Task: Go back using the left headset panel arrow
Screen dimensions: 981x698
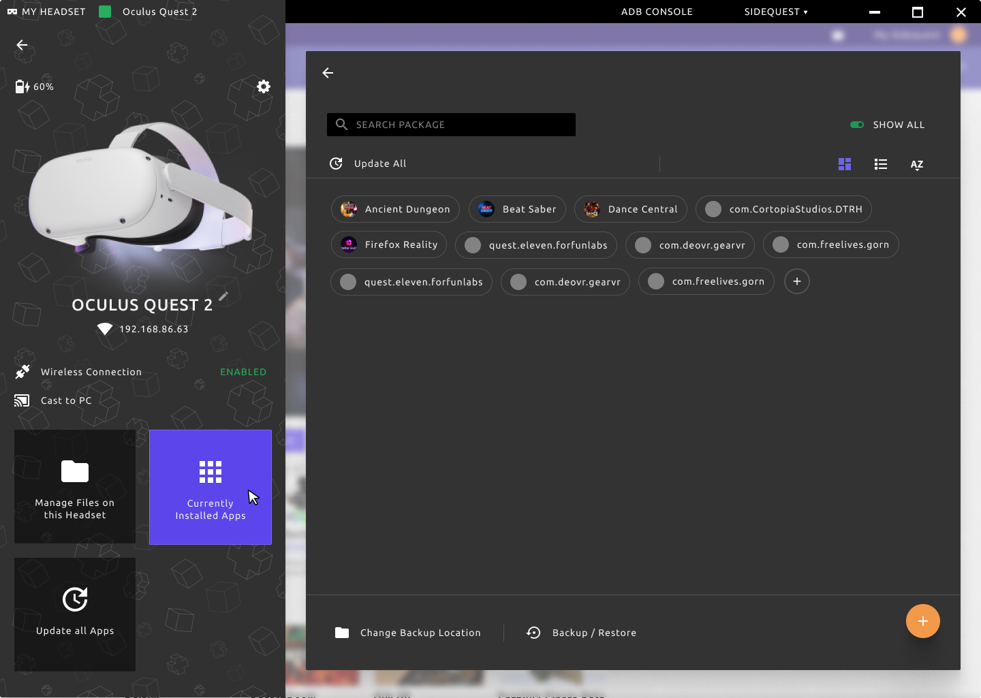Action: click(x=22, y=45)
